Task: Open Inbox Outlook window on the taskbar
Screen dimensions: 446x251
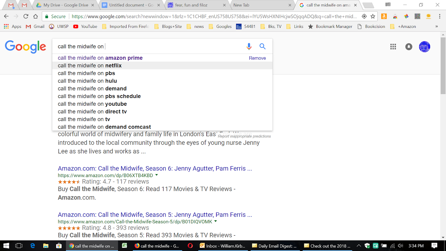Action: point(223,246)
